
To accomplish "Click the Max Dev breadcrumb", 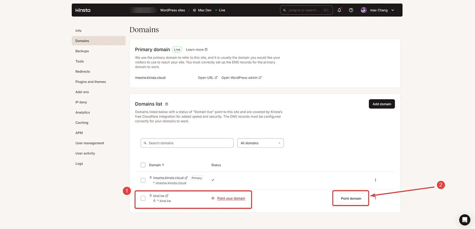I will pyautogui.click(x=205, y=10).
